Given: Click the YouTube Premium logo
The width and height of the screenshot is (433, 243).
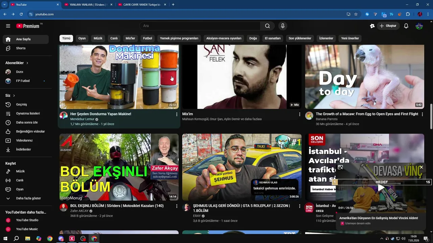Looking at the screenshot, I should click(28, 26).
